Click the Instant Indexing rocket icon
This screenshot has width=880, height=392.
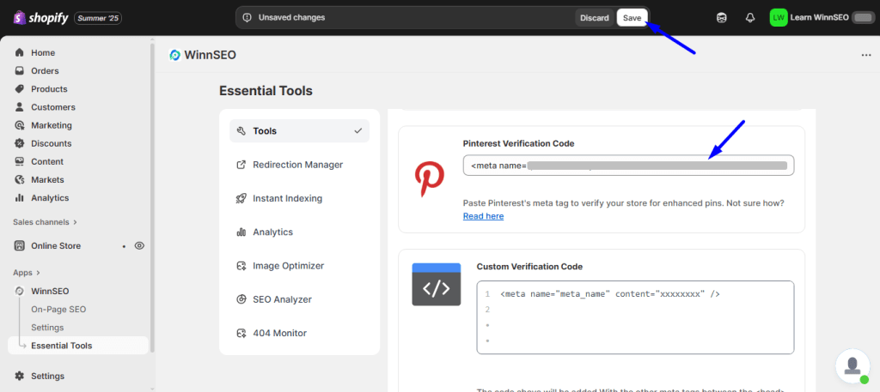[x=241, y=198]
